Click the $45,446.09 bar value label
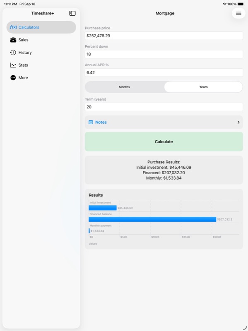248x331 pixels. coord(125,208)
